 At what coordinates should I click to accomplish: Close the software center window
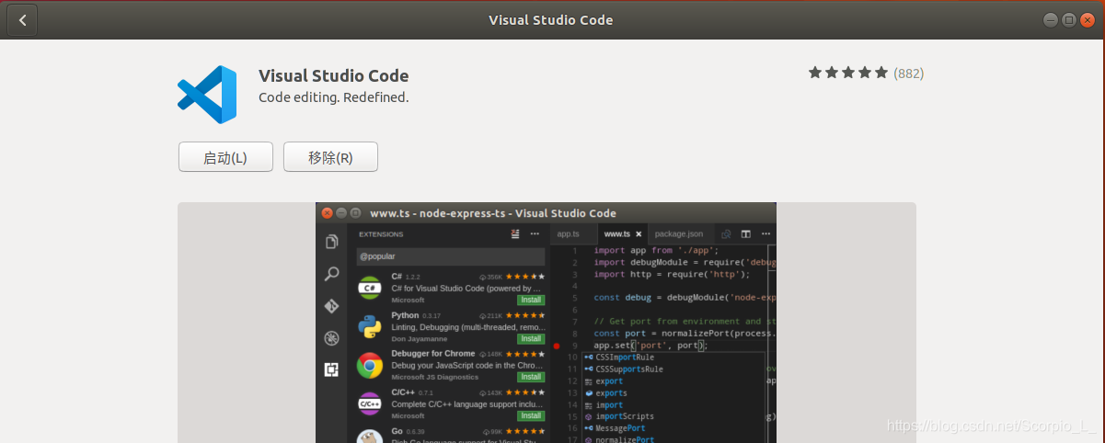coord(1087,19)
